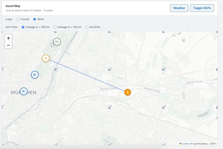This screenshot has height=149, width=223.
Task: Click the yellow solar asset marker
Action: [x=46, y=58]
